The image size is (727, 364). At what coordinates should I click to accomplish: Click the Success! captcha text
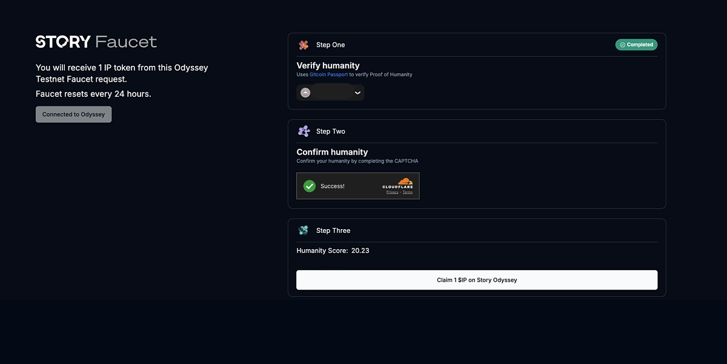[332, 186]
